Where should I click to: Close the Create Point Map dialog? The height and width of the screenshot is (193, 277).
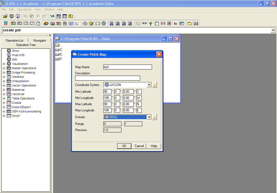pyautogui.click(x=159, y=54)
